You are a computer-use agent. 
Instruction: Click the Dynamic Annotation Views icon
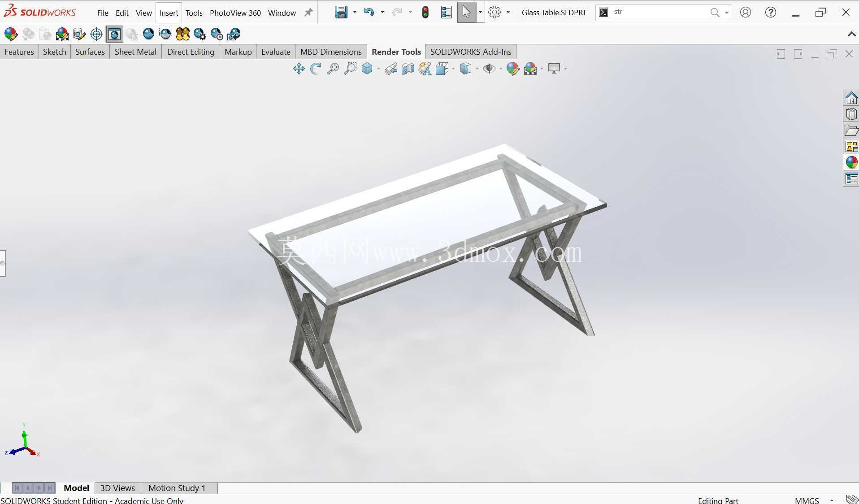tap(425, 69)
